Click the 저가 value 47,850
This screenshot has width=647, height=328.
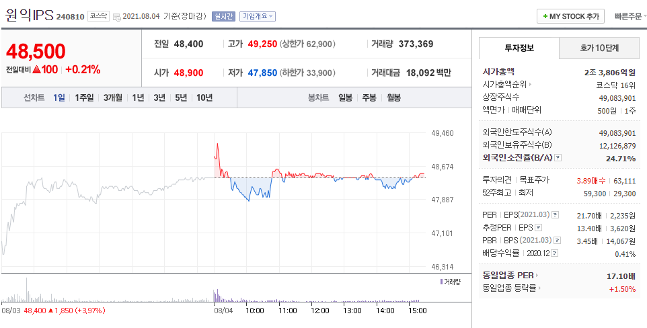(262, 73)
